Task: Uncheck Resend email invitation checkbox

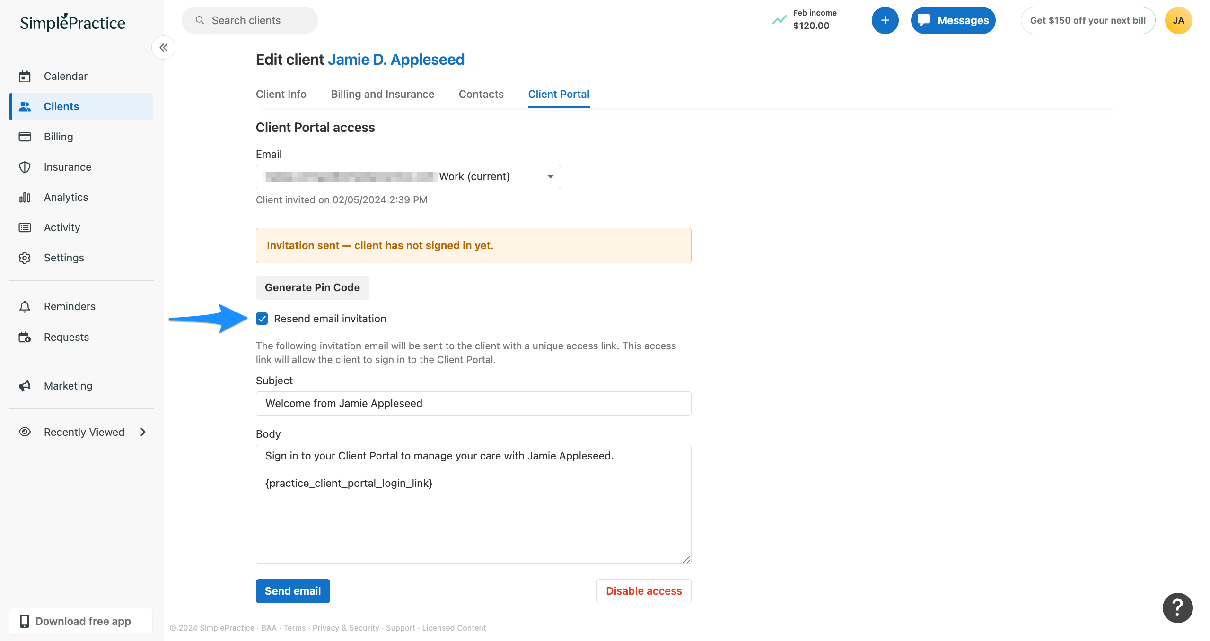Action: pyautogui.click(x=262, y=319)
